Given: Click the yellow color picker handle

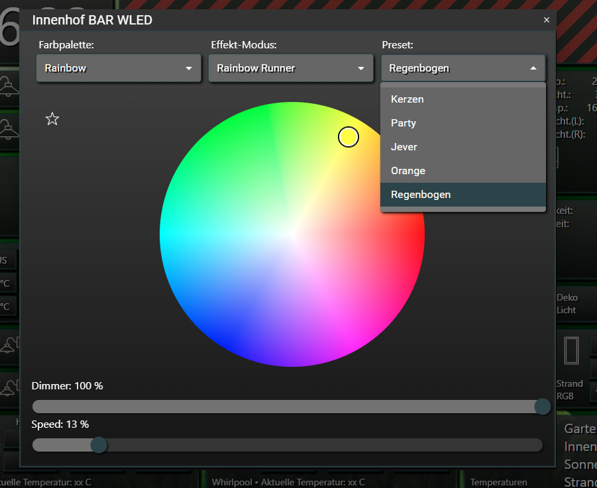Looking at the screenshot, I should (x=349, y=137).
